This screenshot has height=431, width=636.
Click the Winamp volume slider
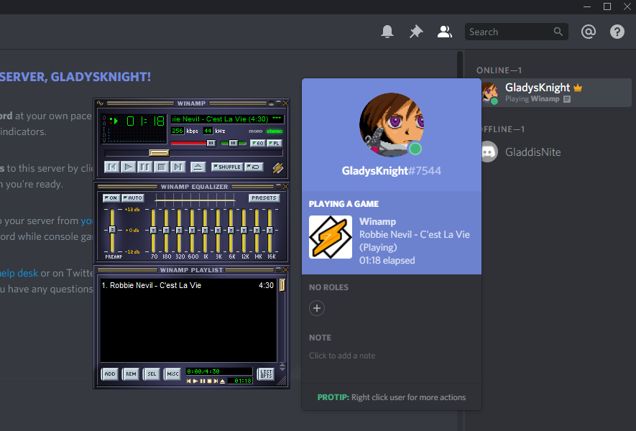(193, 143)
